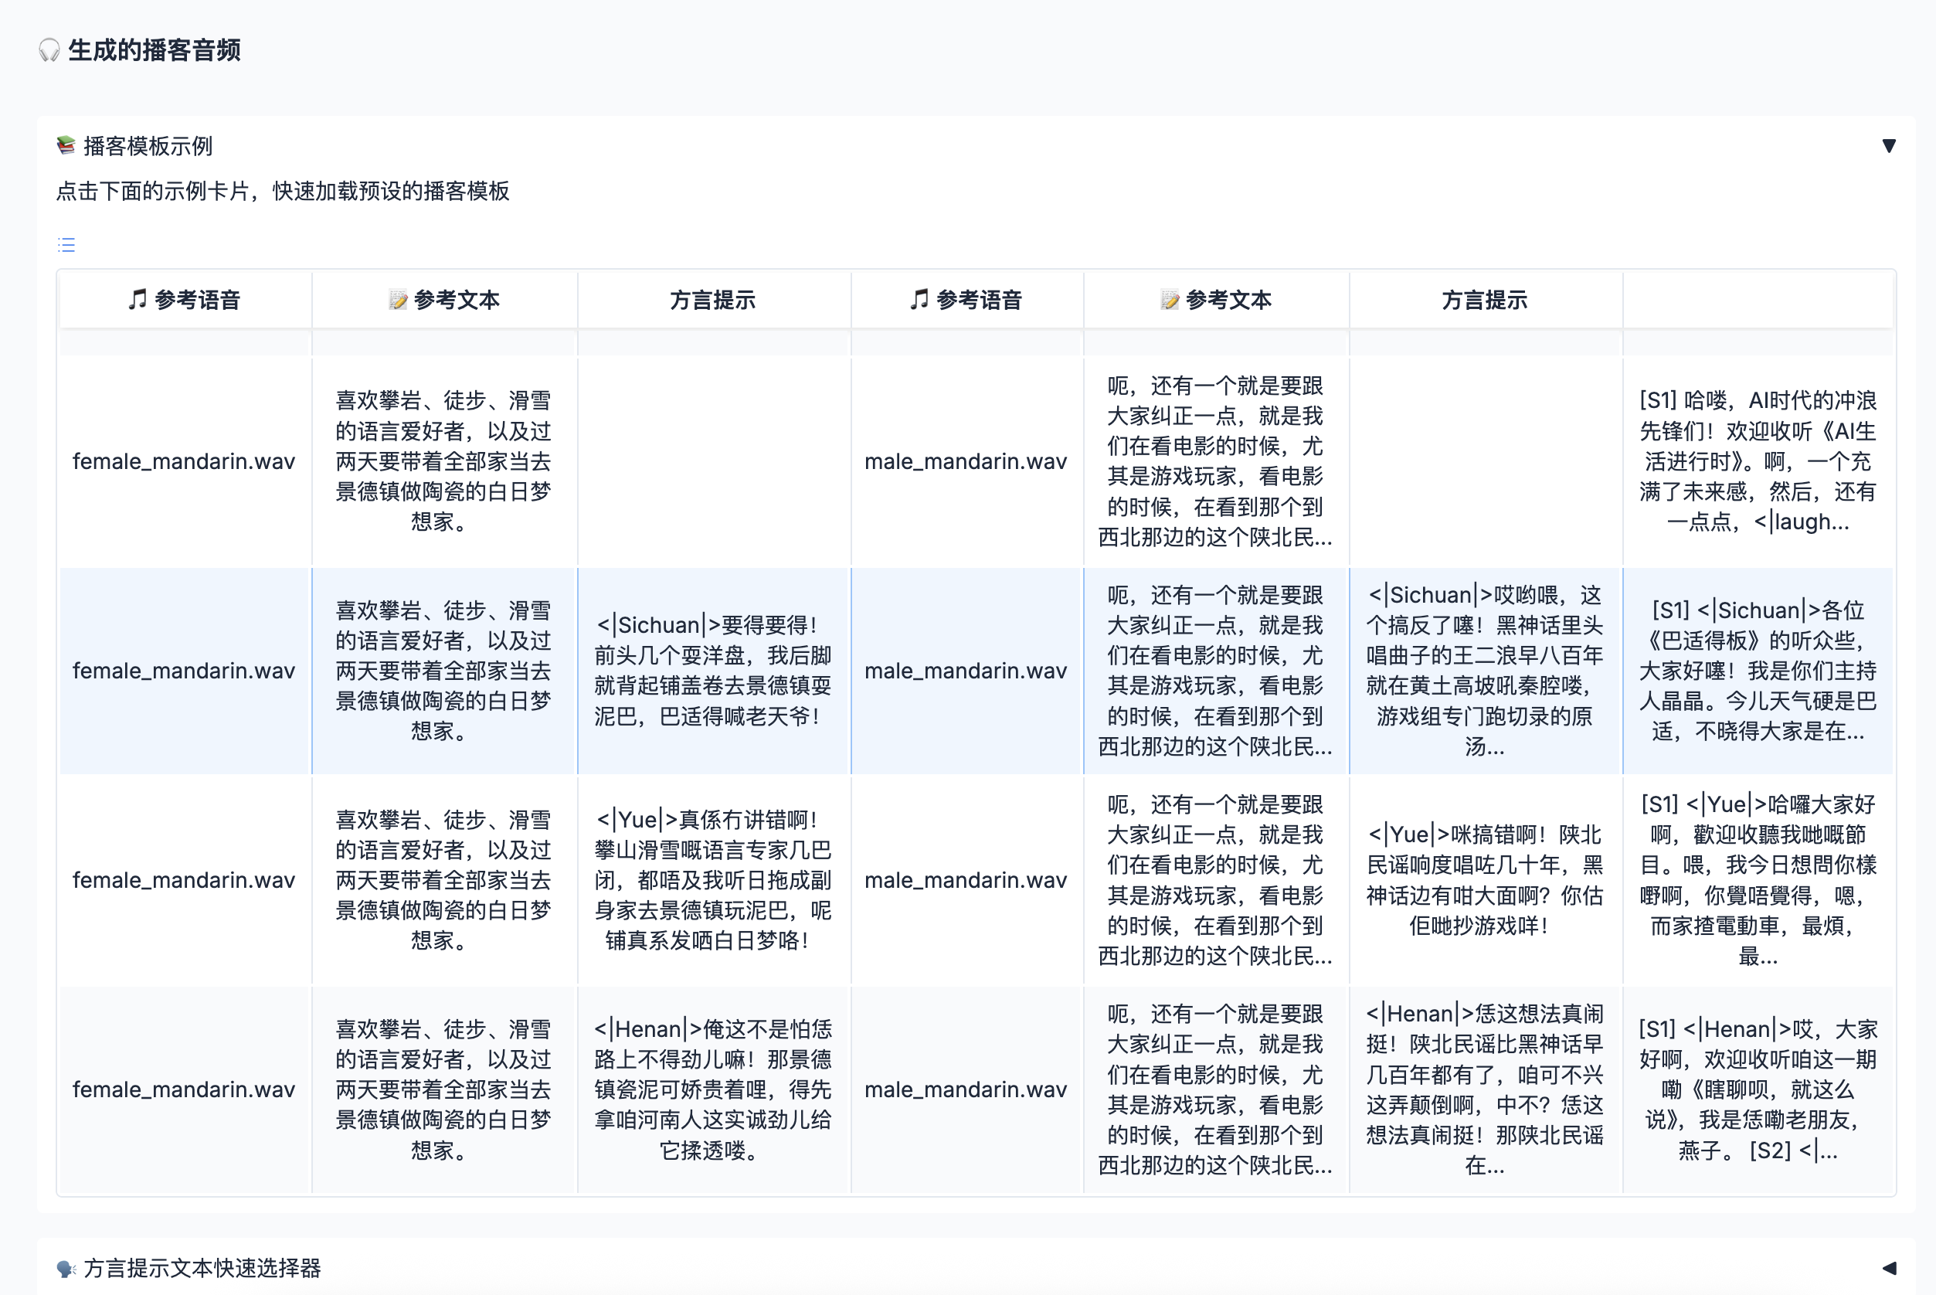Collapse the 播客模板示例 section with its down arrow

coord(1888,146)
